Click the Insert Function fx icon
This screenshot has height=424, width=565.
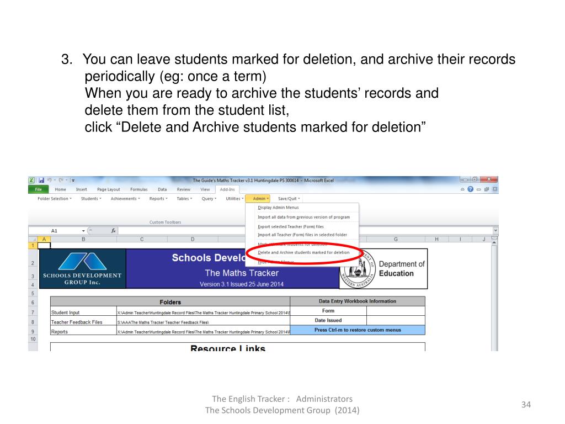[113, 231]
